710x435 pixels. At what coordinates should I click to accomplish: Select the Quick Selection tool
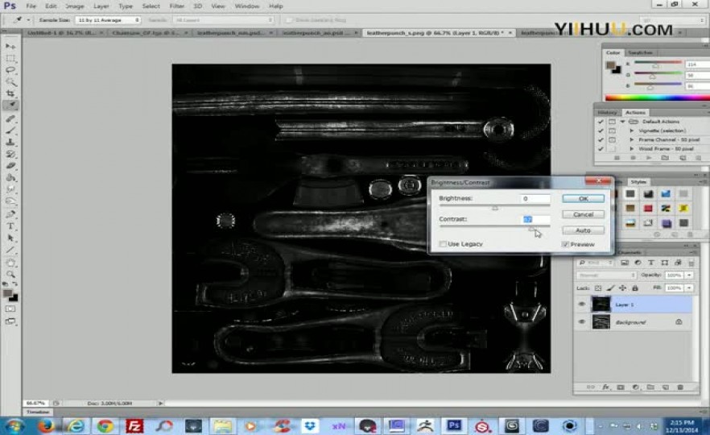coord(10,82)
